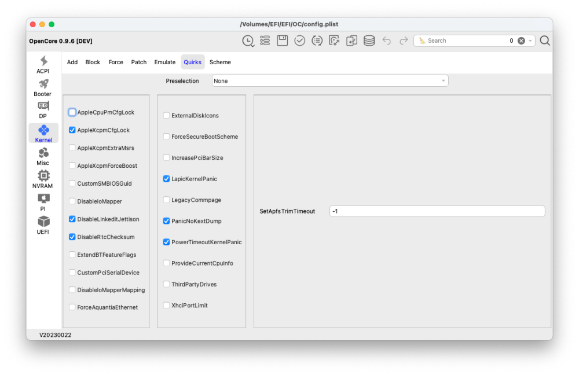The image size is (579, 375).
Task: Click the circled list toolbar icon
Action: pos(317,41)
